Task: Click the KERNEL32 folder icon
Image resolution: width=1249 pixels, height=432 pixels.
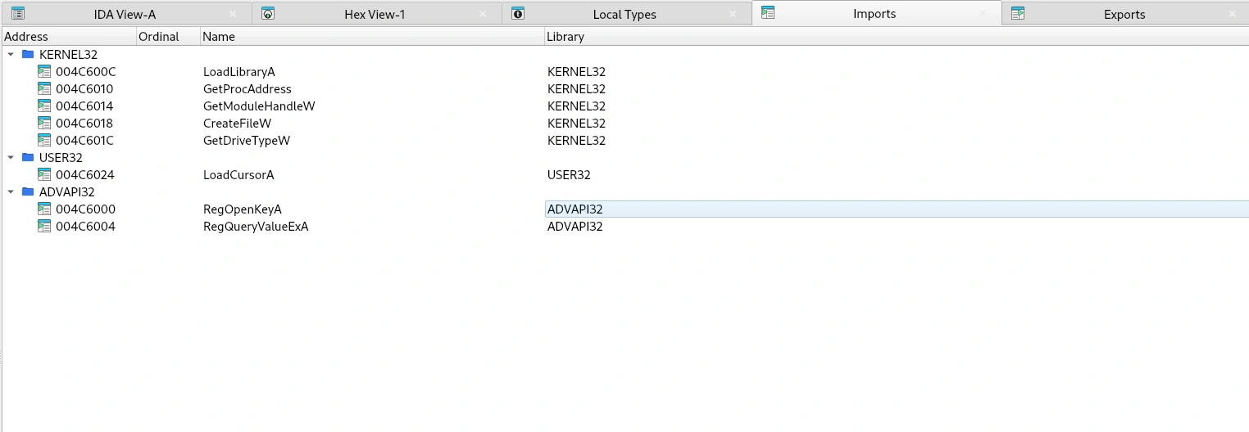Action: click(x=28, y=54)
